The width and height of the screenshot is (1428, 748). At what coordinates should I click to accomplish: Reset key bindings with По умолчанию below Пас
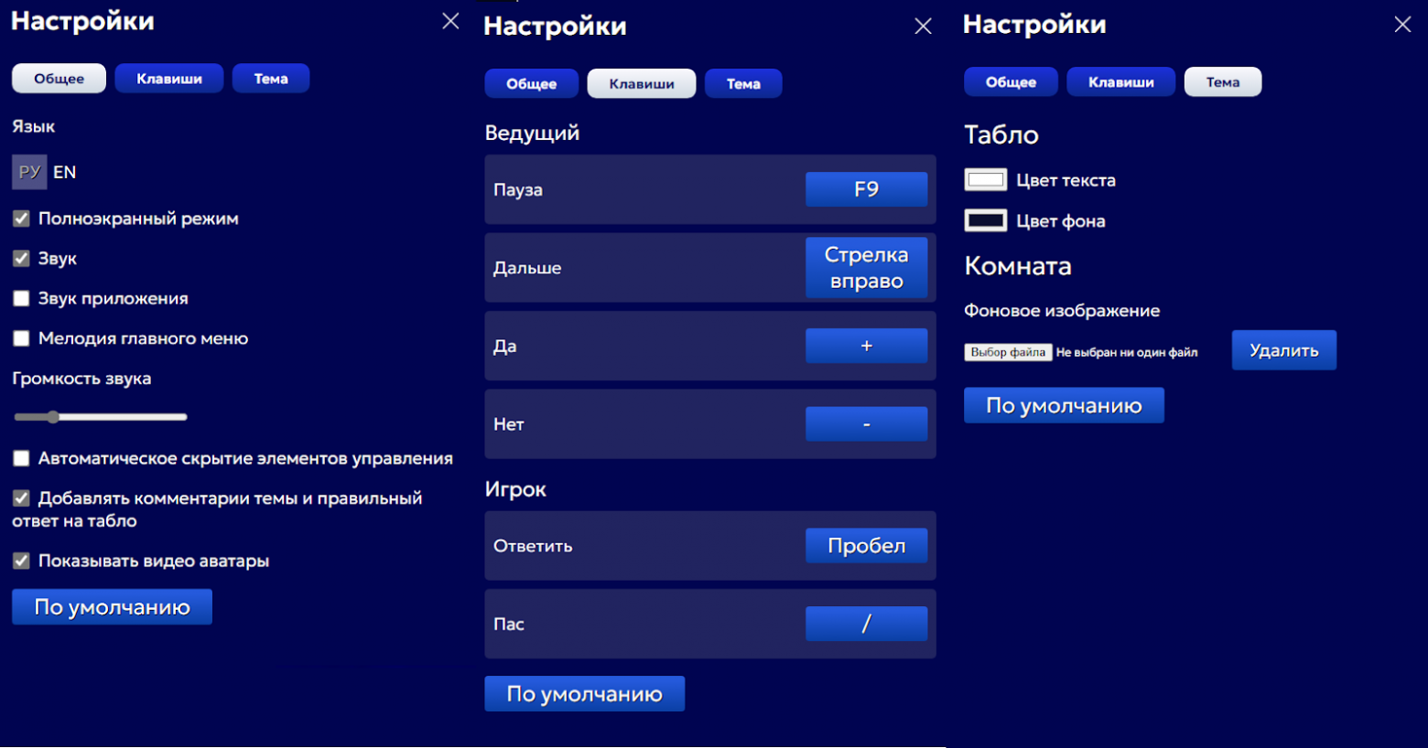[584, 694]
